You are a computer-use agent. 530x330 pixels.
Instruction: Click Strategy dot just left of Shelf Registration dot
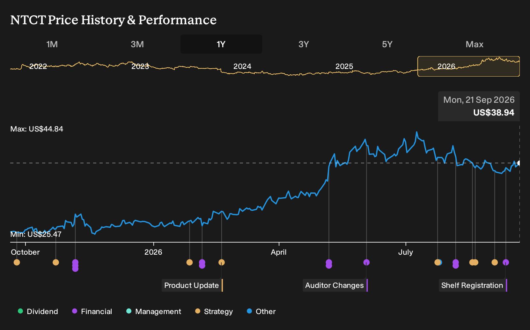pyautogui.click(x=495, y=262)
